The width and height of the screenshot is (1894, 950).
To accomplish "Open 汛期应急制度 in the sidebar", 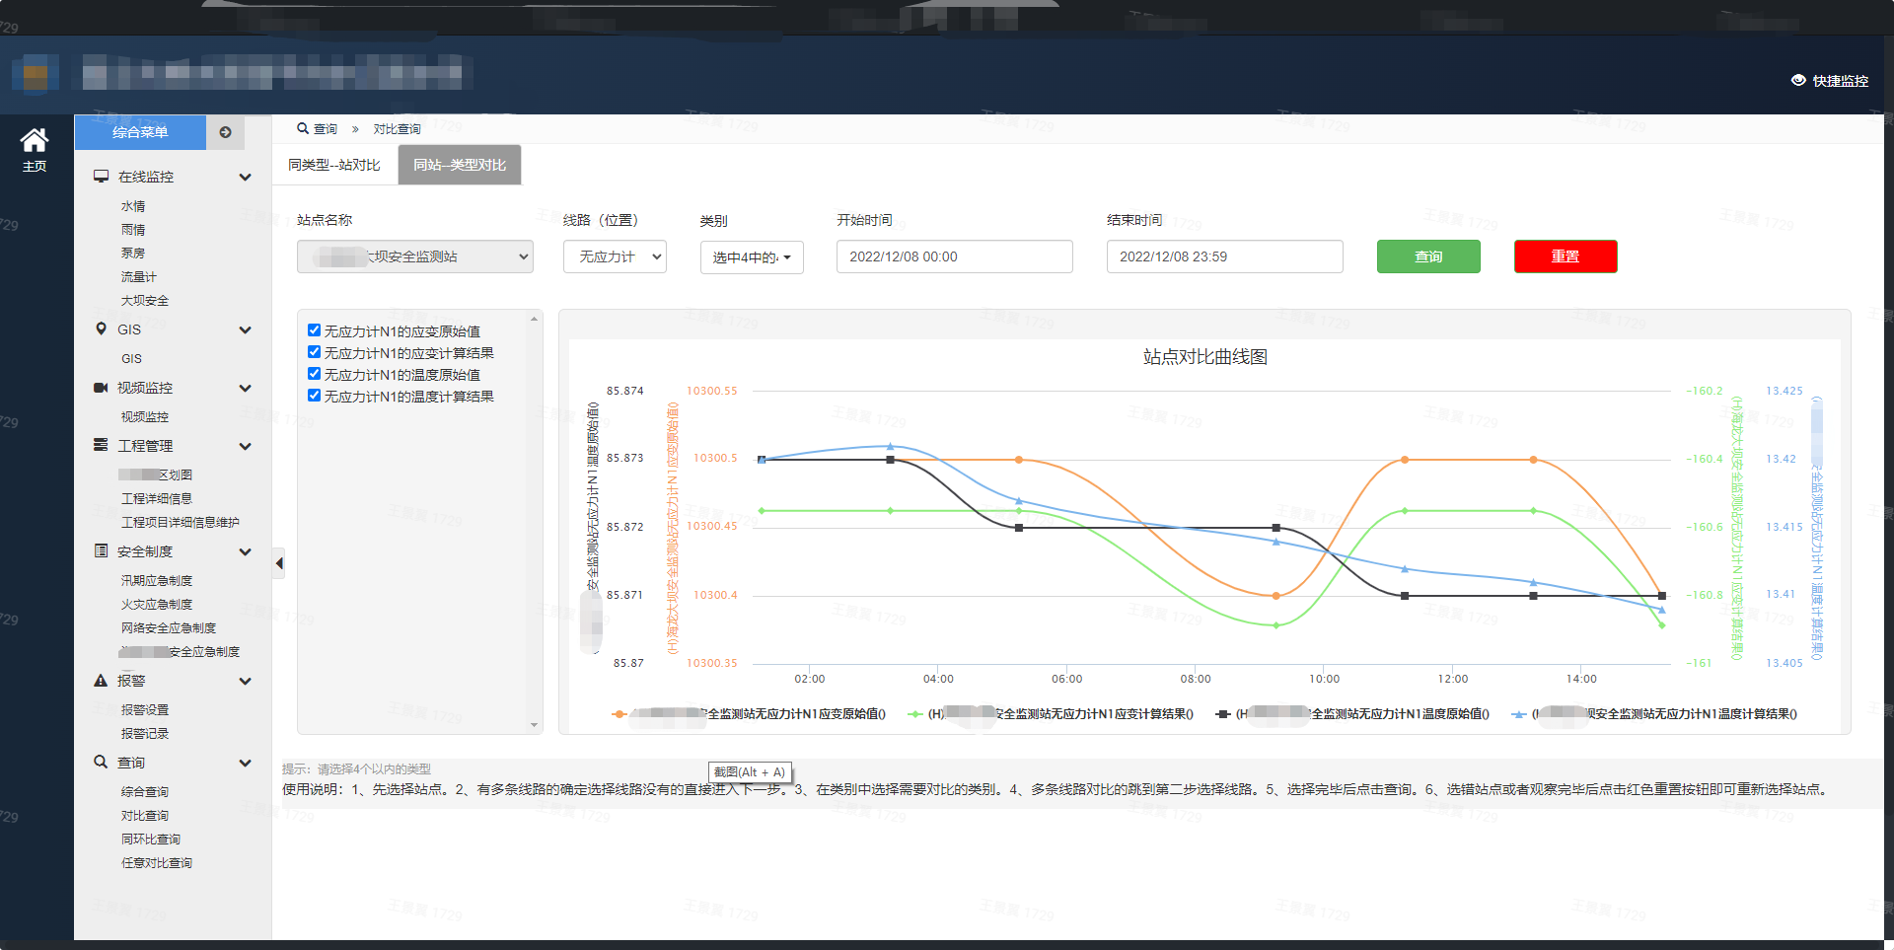I will pyautogui.click(x=157, y=581).
